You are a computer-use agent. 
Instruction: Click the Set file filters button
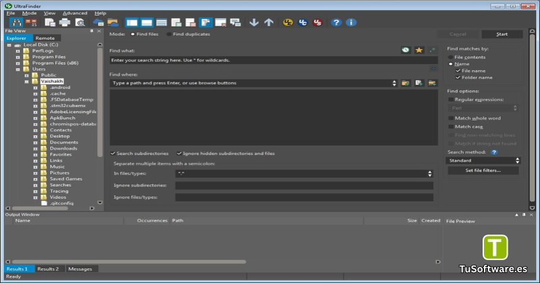(x=483, y=170)
